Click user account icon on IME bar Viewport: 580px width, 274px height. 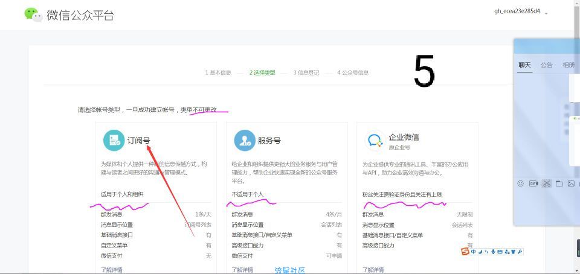[506, 252]
